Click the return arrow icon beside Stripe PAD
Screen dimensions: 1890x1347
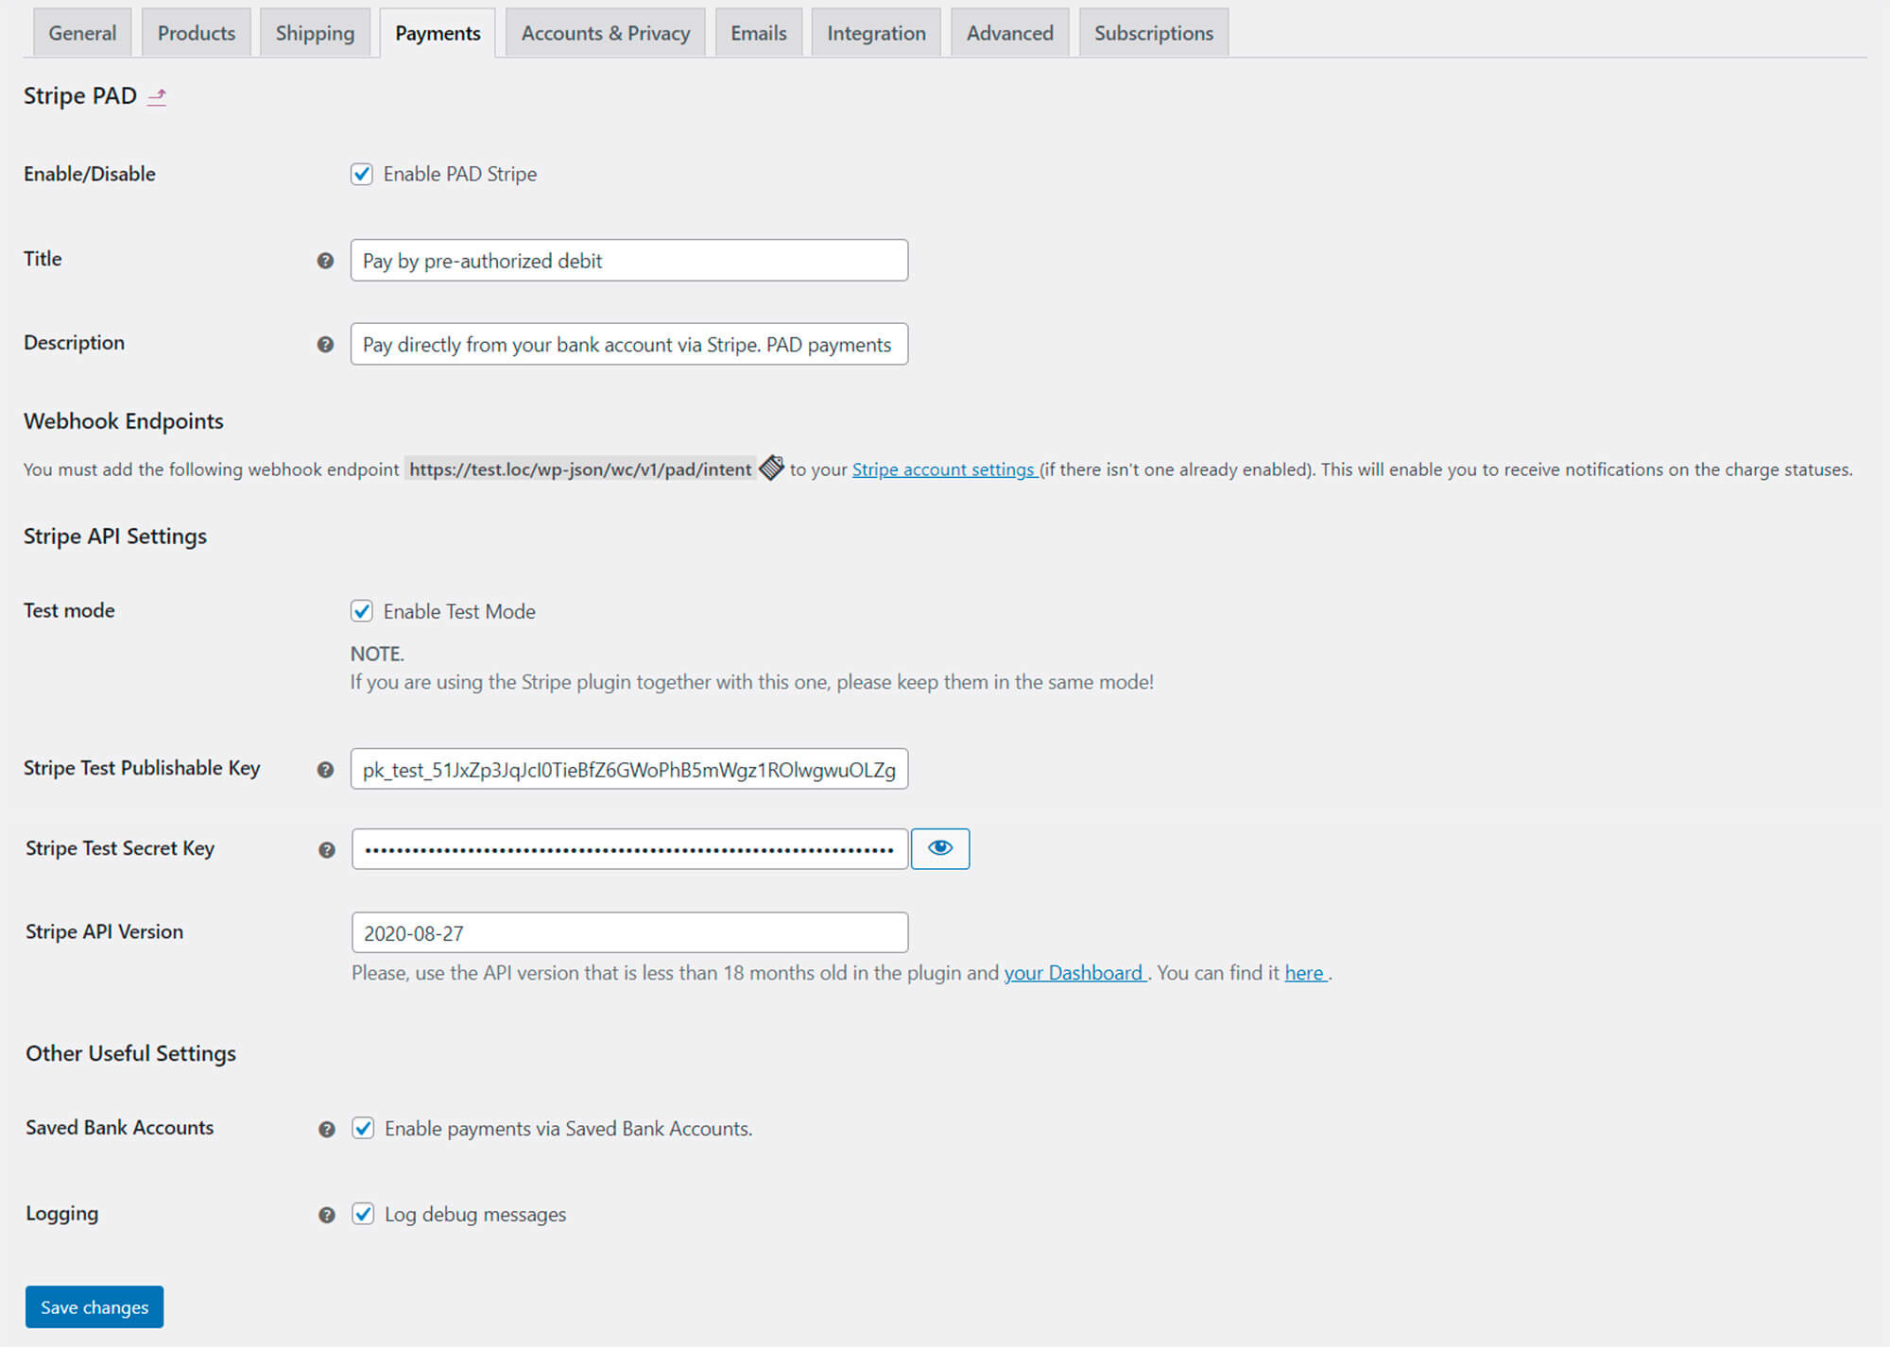[x=157, y=96]
